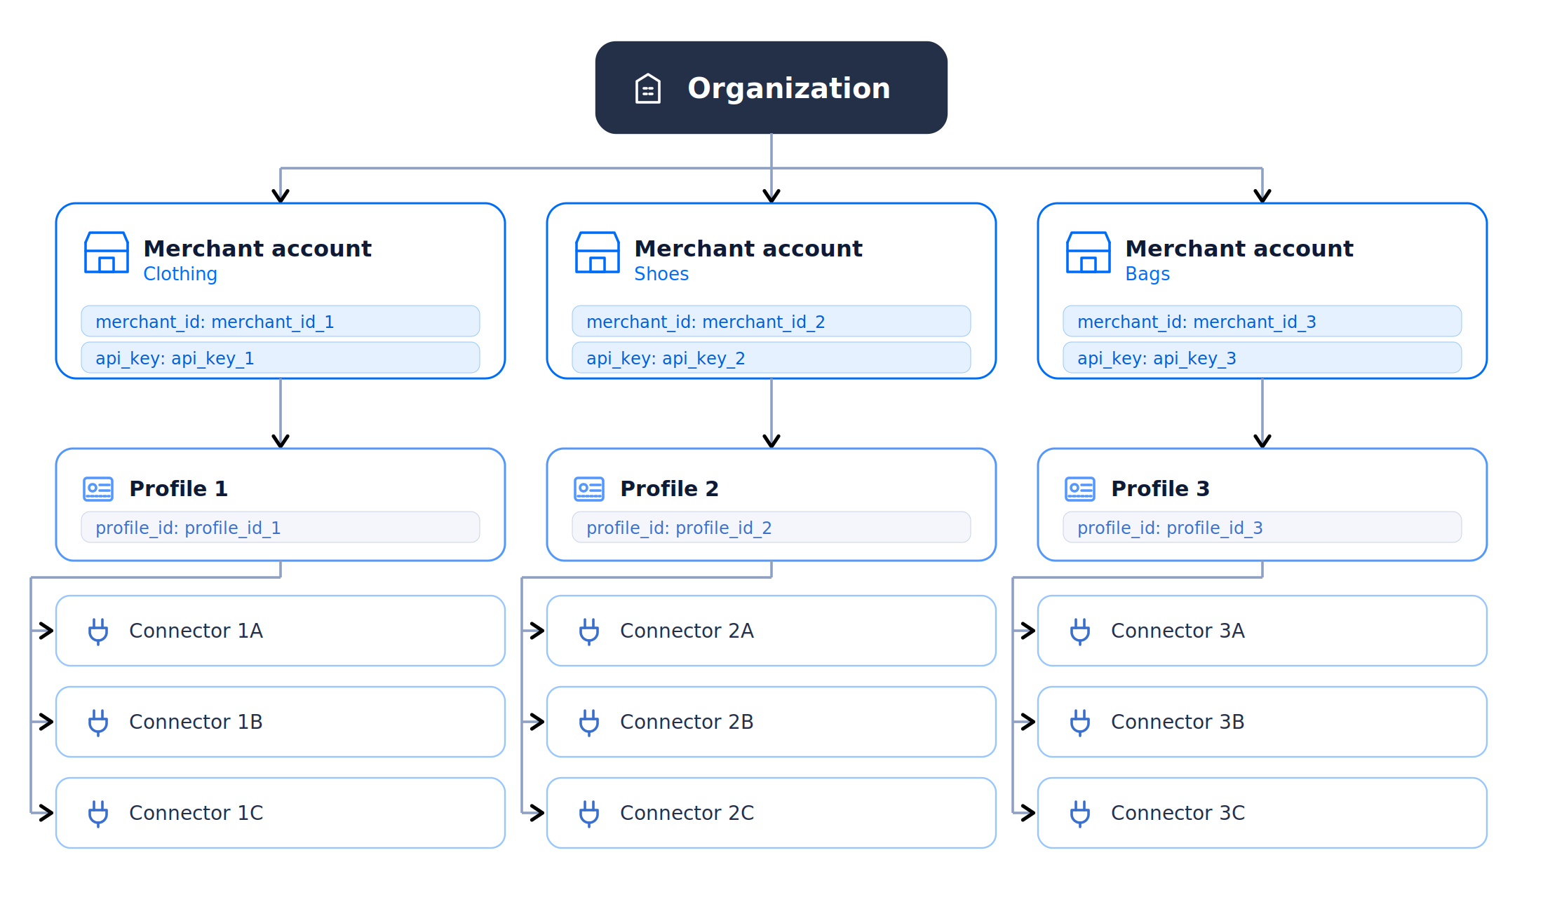The height and width of the screenshot is (904, 1543).
Task: Click the ID card icon beside Profile 2
Action: [x=589, y=488]
